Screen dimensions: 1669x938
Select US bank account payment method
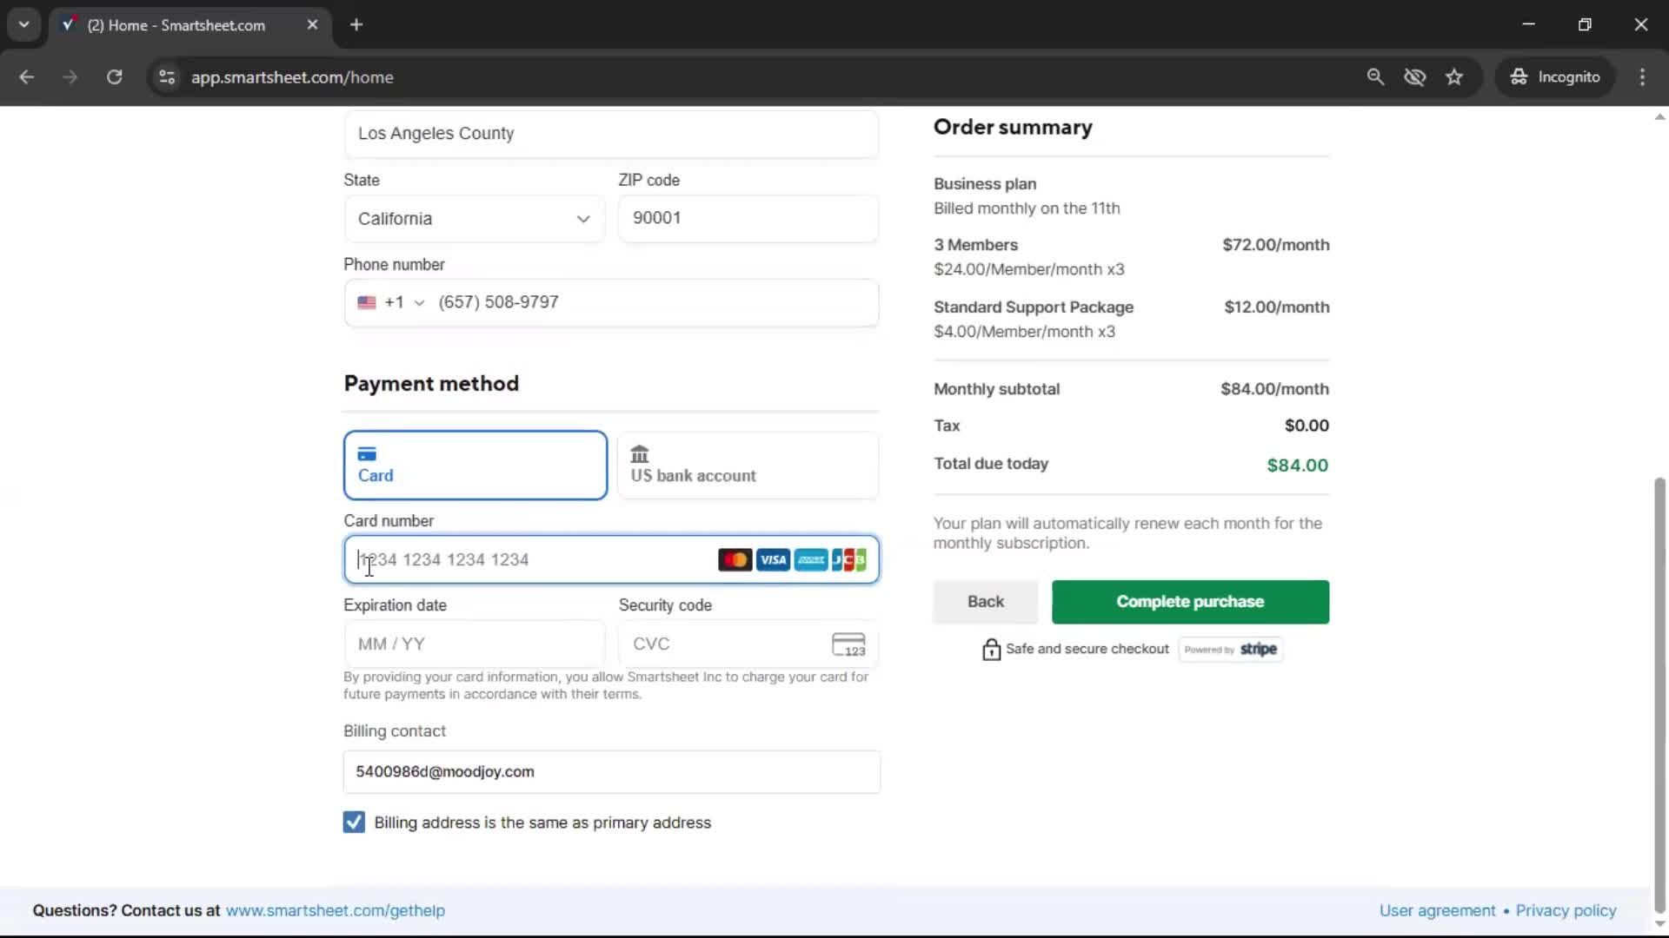(x=747, y=466)
